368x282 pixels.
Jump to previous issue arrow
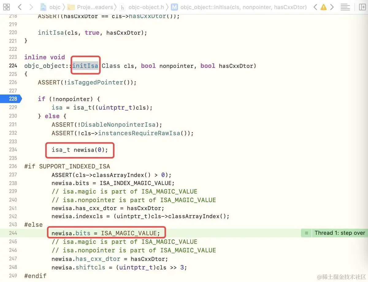(x=315, y=7)
